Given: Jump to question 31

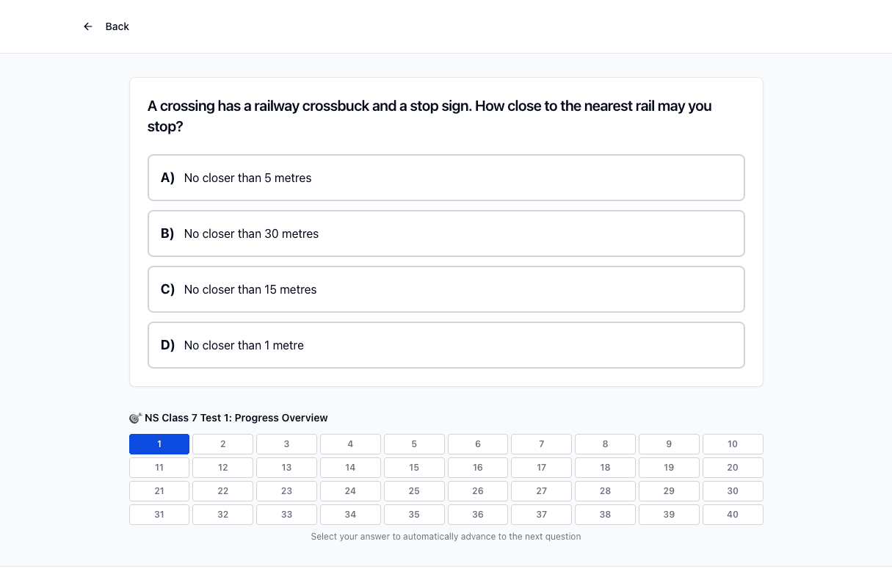Looking at the screenshot, I should (x=159, y=515).
